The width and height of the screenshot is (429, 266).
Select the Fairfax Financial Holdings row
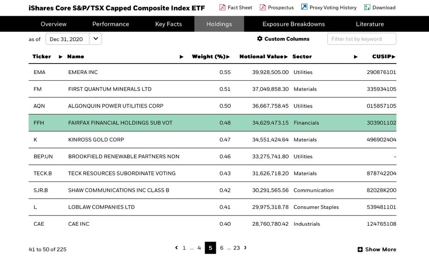[x=212, y=123]
